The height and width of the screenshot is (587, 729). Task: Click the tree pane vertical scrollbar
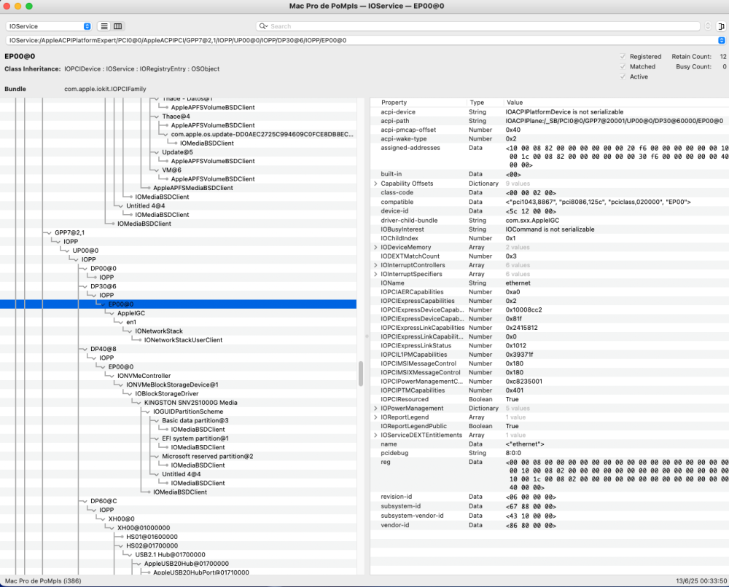point(361,374)
